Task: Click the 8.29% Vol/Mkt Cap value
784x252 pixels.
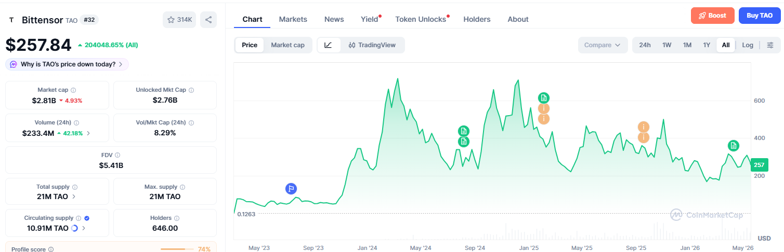Action: coord(165,133)
